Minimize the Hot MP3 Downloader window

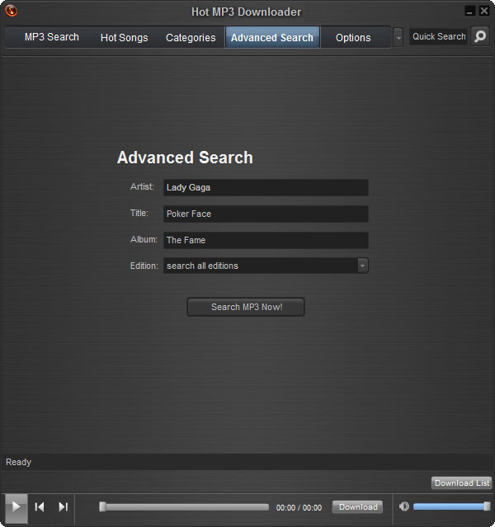[x=470, y=11]
